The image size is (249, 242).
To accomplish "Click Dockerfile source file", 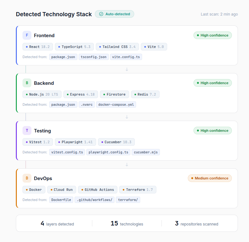I will pyautogui.click(x=61, y=200).
